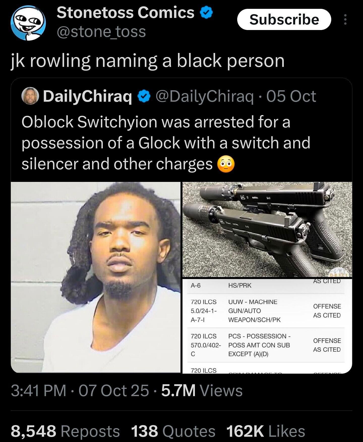The image size is (363, 442).
Task: Subscribe to Stonetoss Comics
Action: (284, 19)
